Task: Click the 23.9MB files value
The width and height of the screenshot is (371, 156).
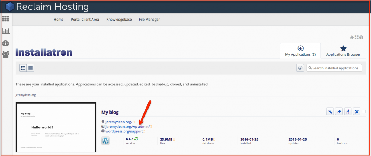Action: [x=166, y=139]
